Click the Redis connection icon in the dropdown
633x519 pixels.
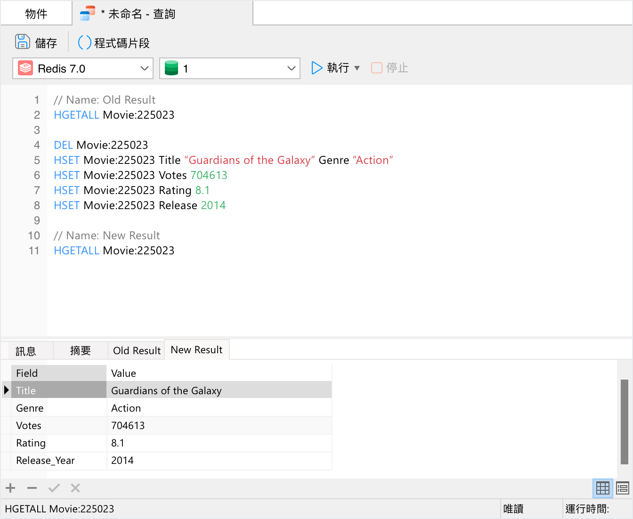[x=24, y=68]
